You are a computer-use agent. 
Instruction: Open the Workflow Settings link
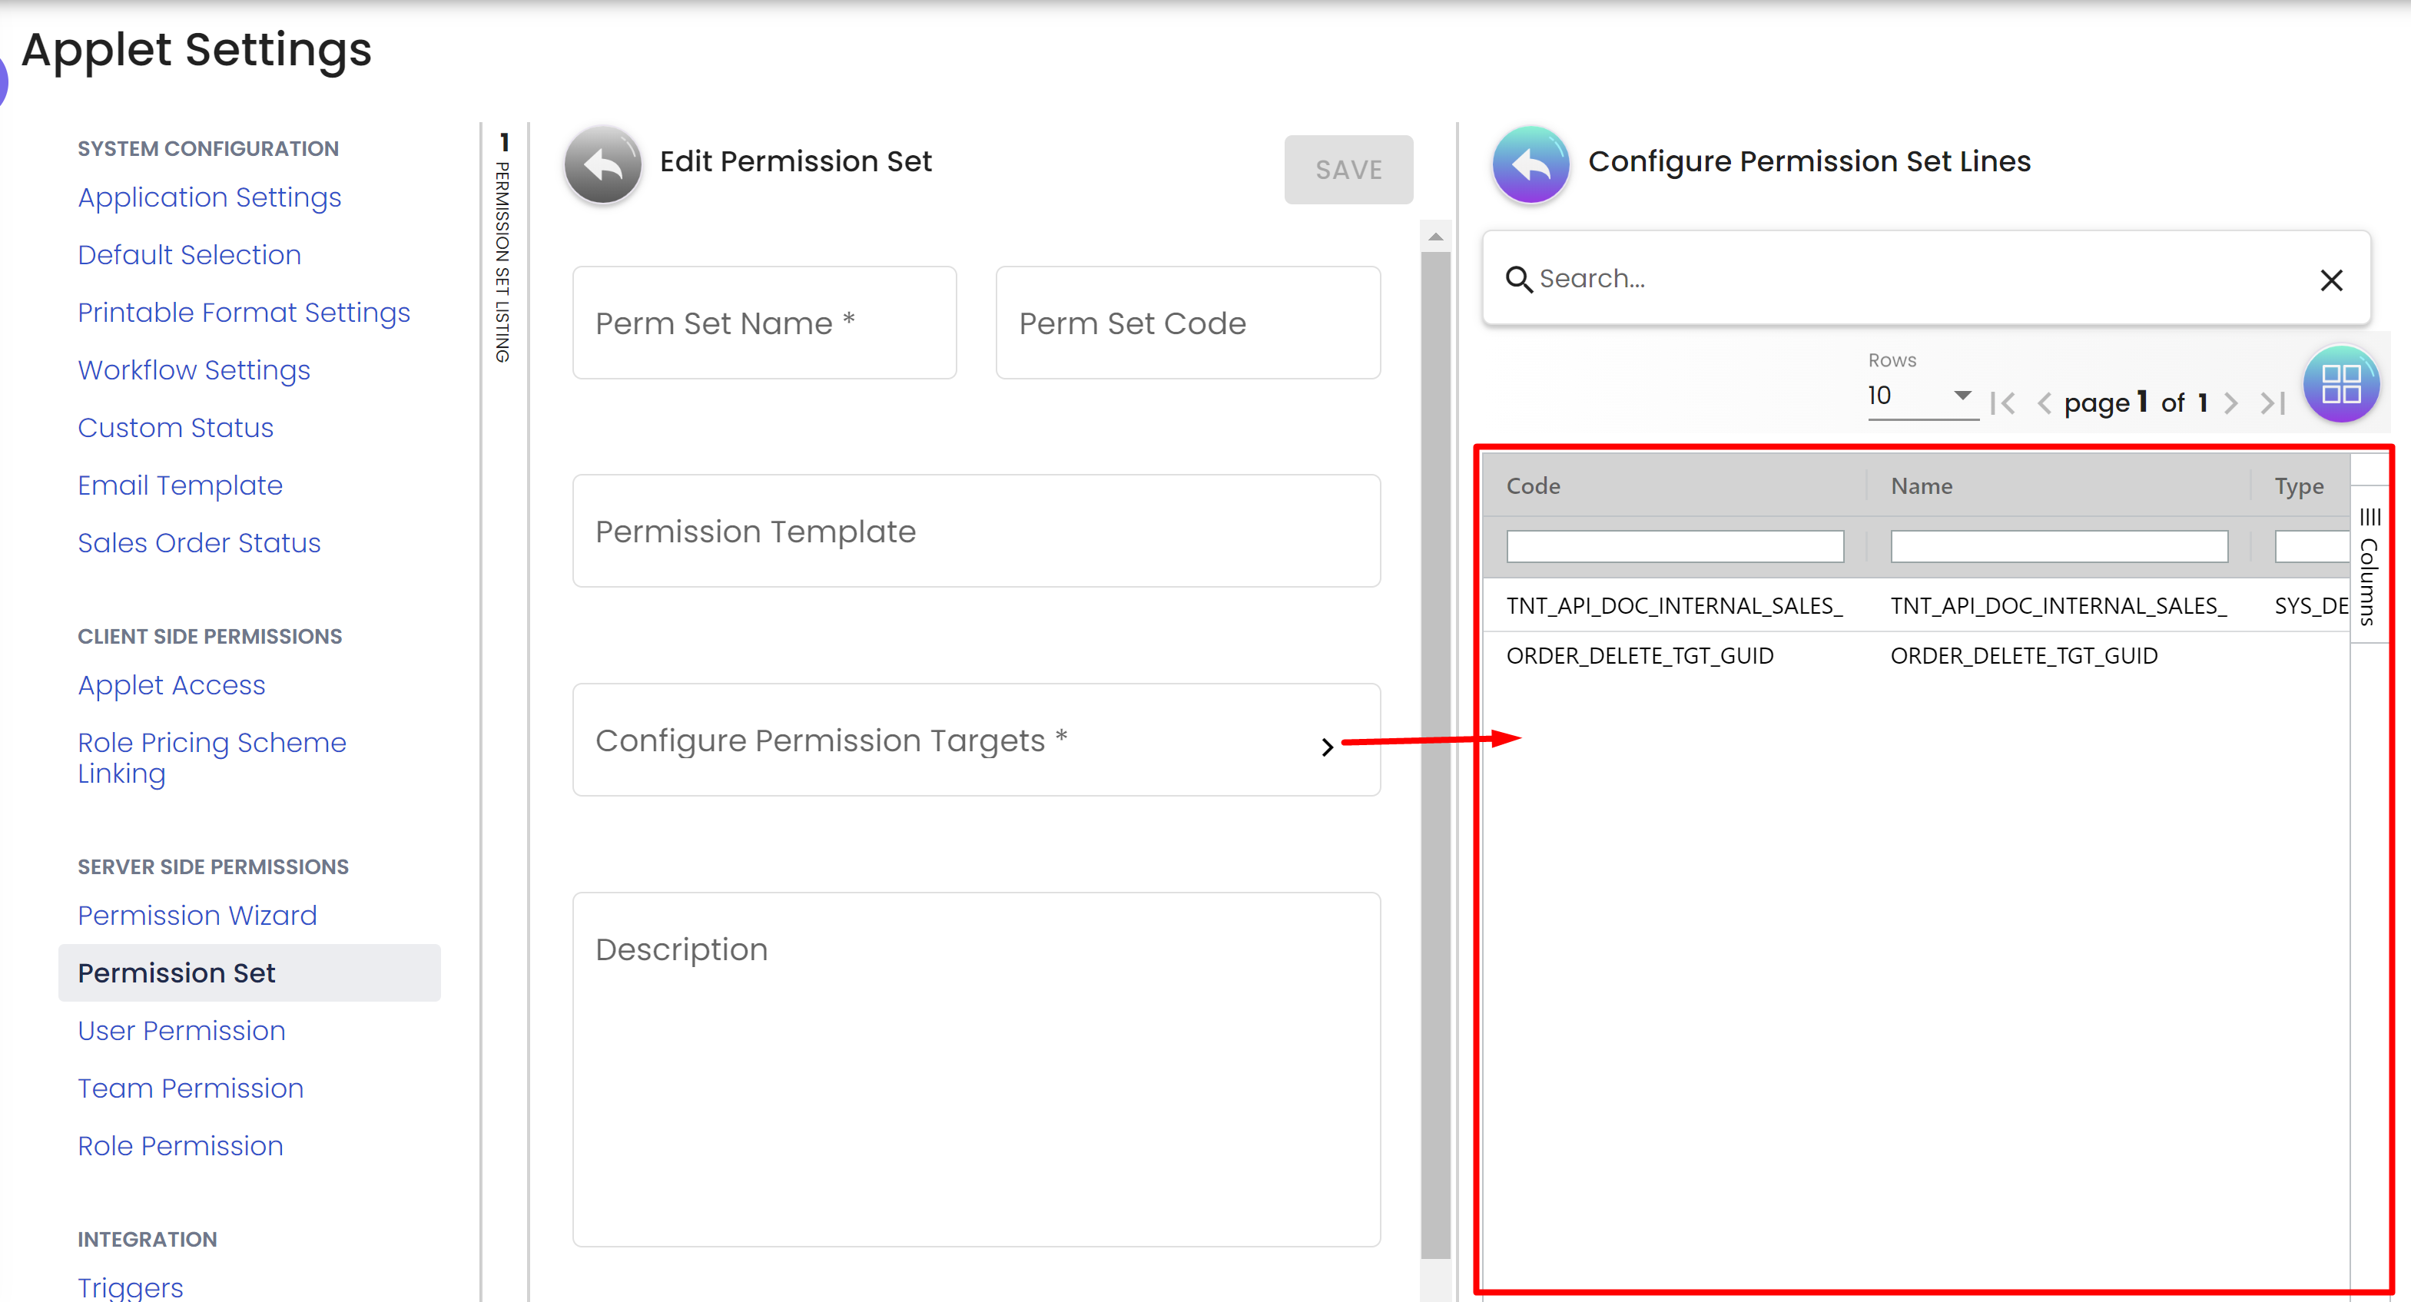click(194, 369)
